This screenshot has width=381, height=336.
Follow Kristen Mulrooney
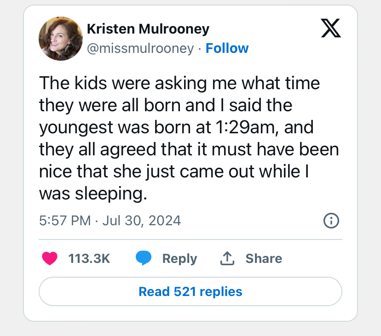point(227,48)
